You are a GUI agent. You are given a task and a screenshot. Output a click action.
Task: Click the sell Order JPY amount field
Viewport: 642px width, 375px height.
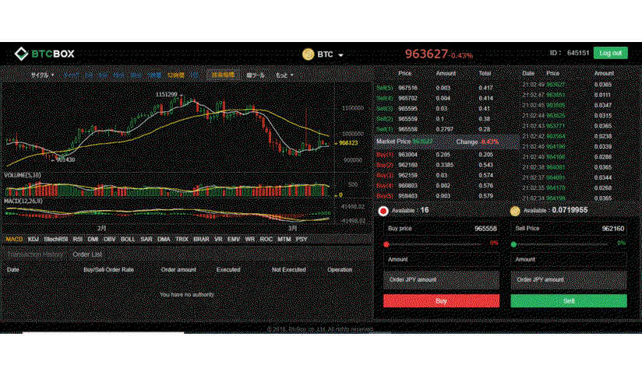569,280
